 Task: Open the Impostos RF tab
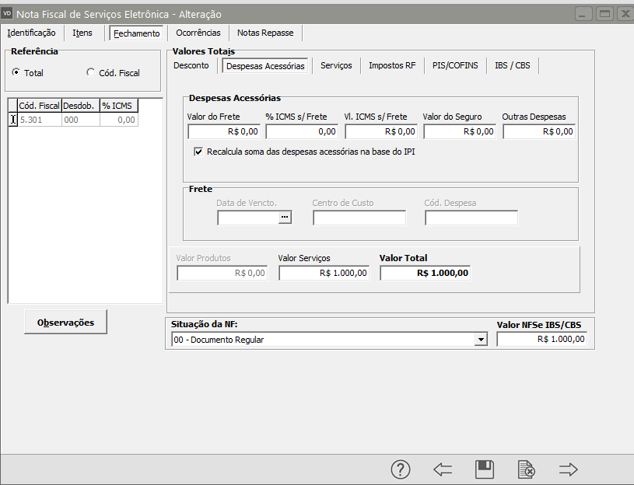click(392, 65)
